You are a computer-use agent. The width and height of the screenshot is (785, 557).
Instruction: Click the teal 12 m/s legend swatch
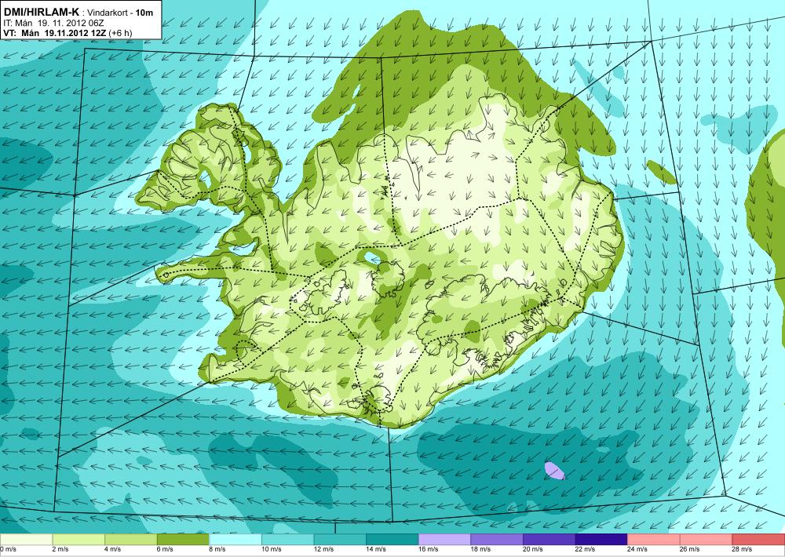pos(340,539)
